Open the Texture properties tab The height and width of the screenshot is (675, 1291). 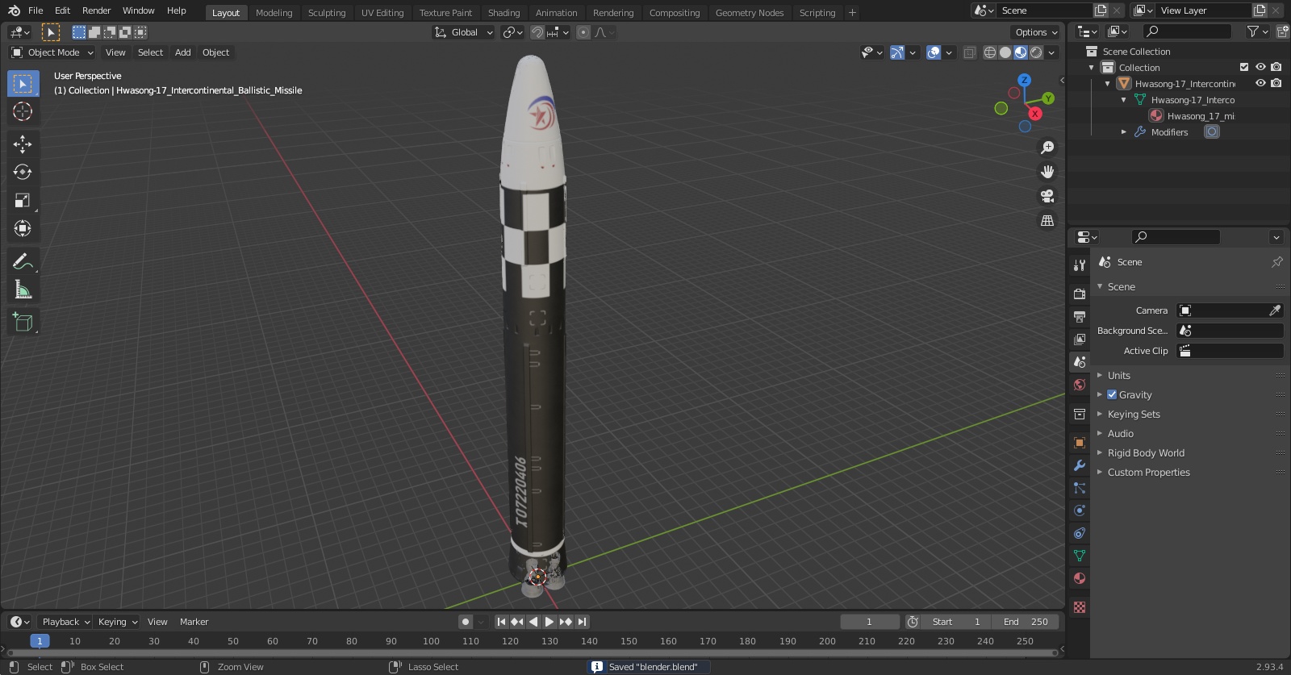tap(1079, 607)
